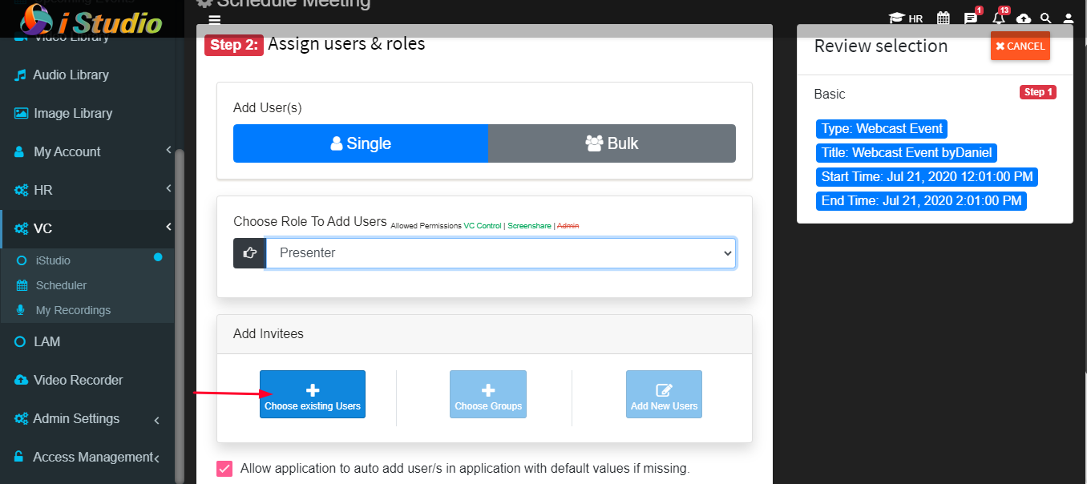
Task: Expand My Account sidebar menu
Action: tap(87, 151)
